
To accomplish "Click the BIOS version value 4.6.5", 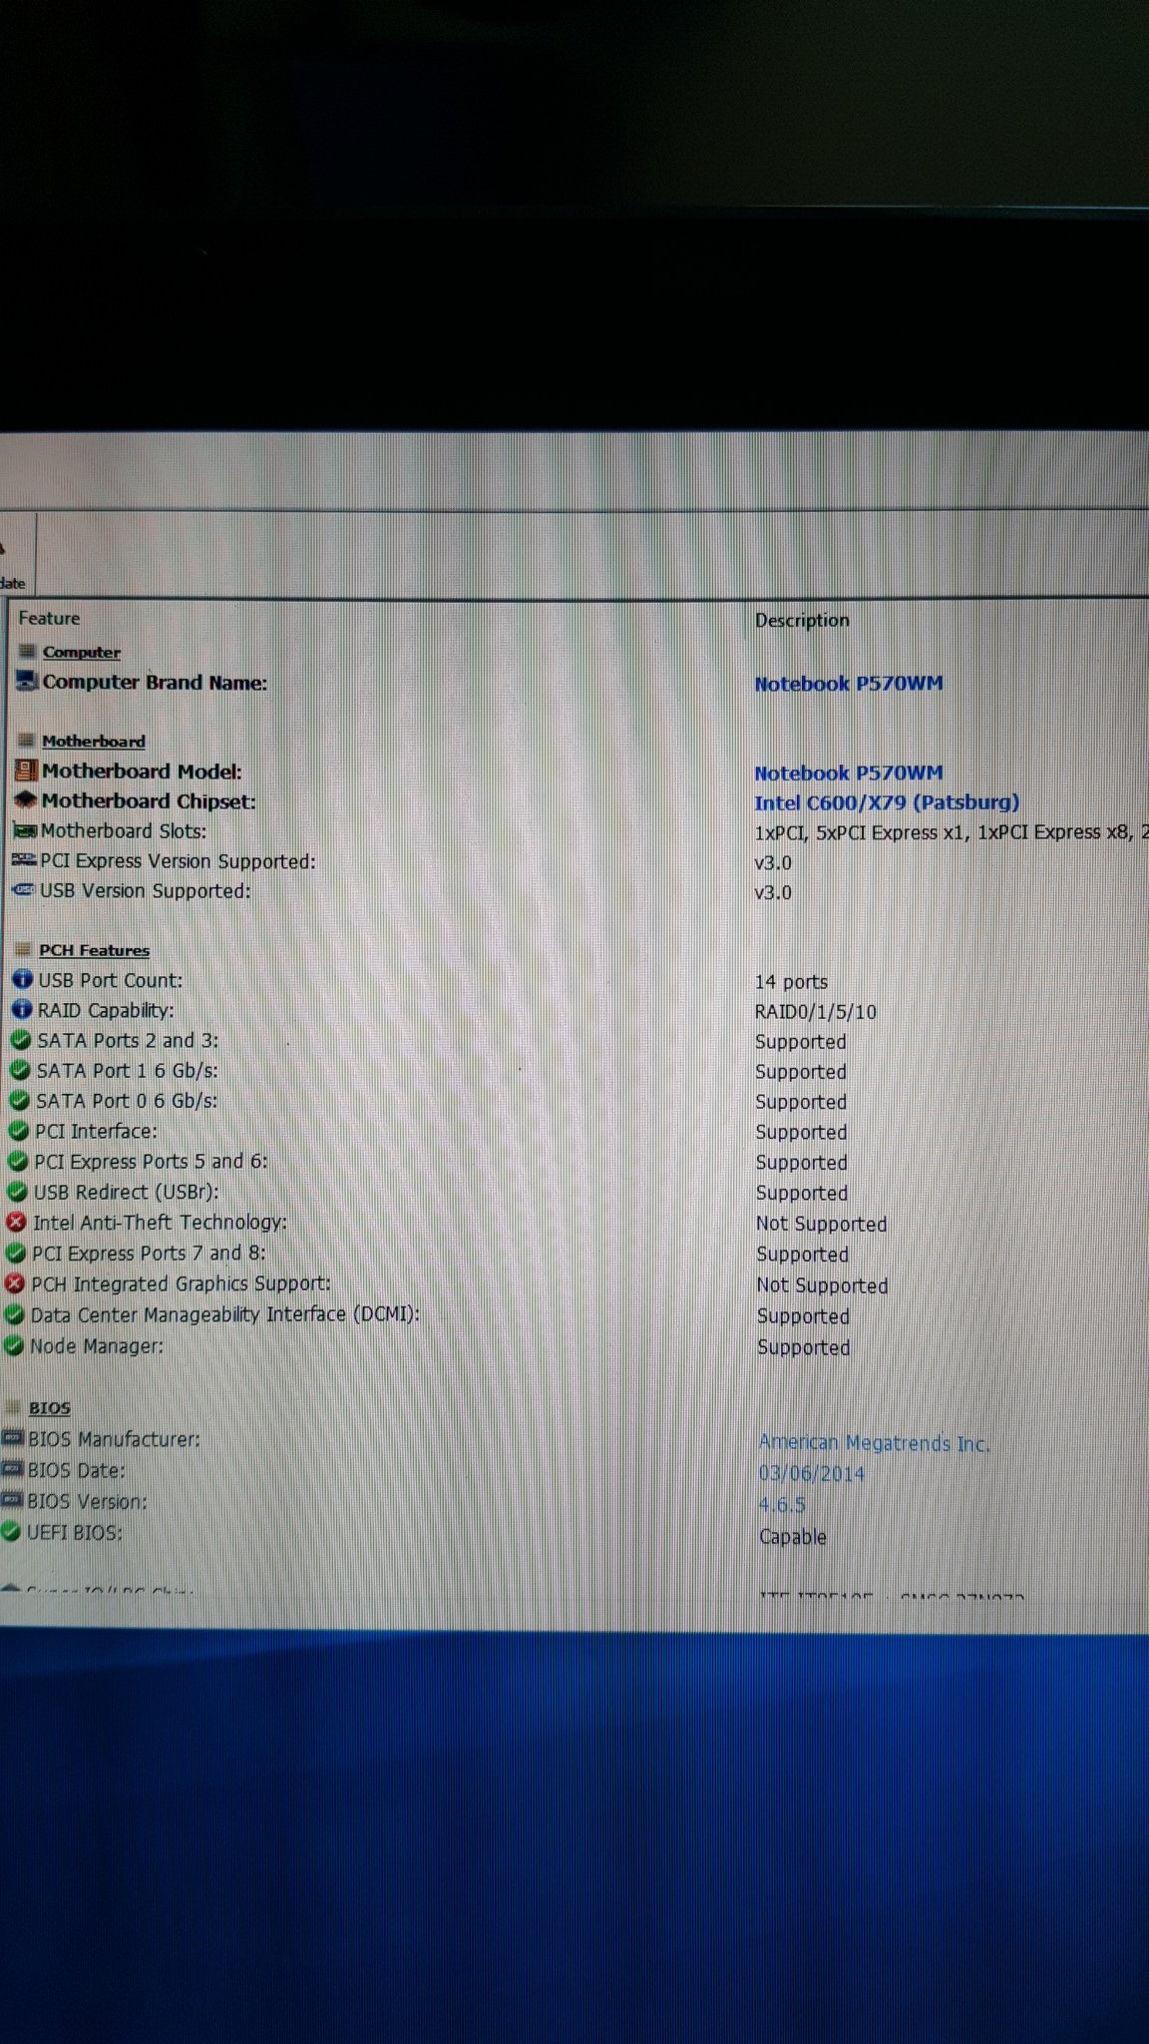I will [782, 1504].
